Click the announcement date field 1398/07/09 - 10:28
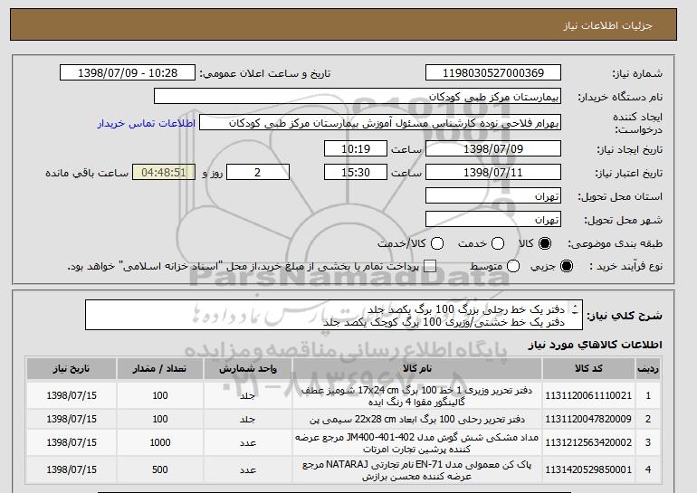Screen dimensions: 697x493 128,73
